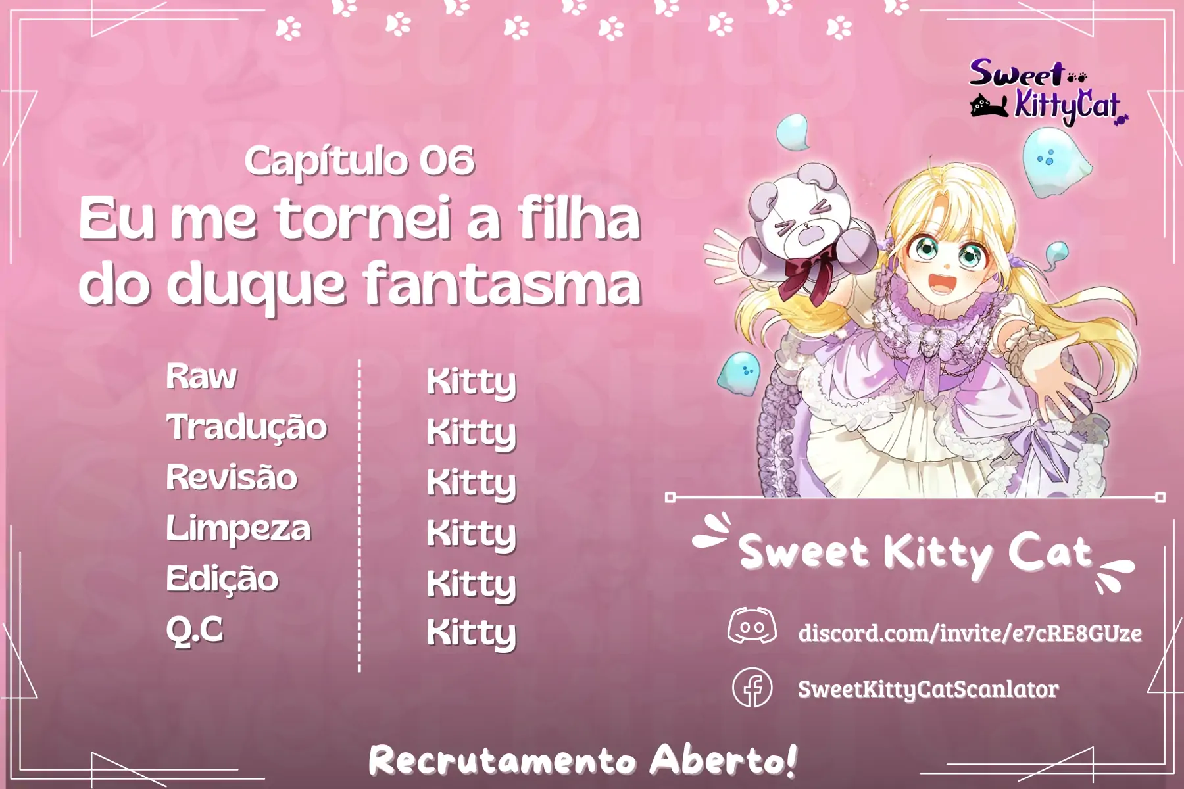Click the Discord logo icon

[752, 625]
